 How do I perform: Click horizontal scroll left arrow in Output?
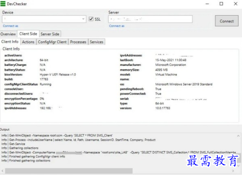click(2, 171)
